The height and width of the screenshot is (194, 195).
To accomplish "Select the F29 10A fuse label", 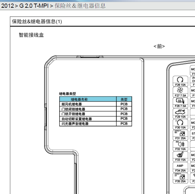I will click(180, 117).
